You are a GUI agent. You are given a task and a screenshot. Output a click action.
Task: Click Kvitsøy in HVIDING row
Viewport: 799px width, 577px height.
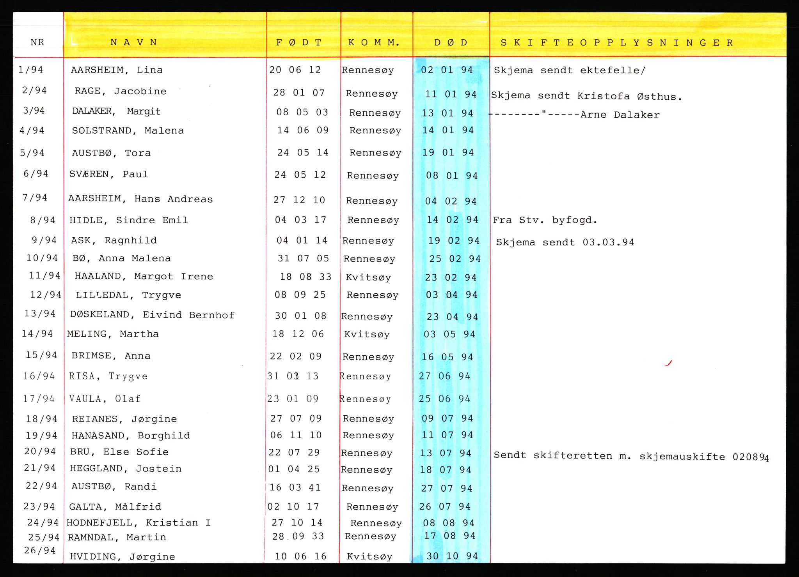369,557
